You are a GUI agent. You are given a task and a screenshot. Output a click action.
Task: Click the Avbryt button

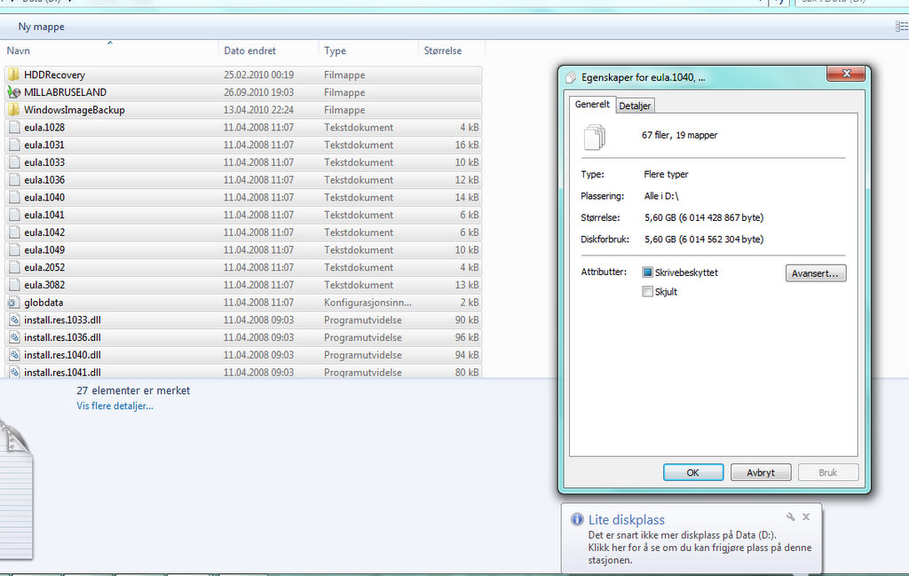pos(761,472)
